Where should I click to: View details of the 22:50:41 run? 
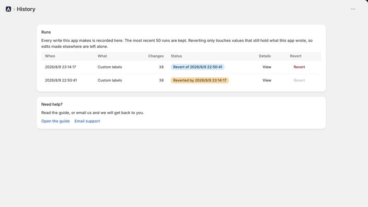(267, 80)
